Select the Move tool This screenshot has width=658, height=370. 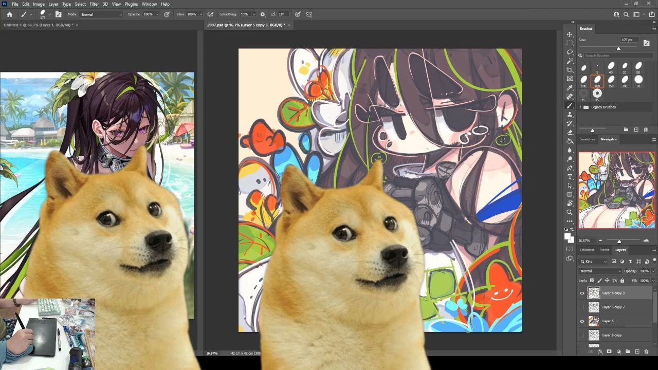(x=570, y=34)
